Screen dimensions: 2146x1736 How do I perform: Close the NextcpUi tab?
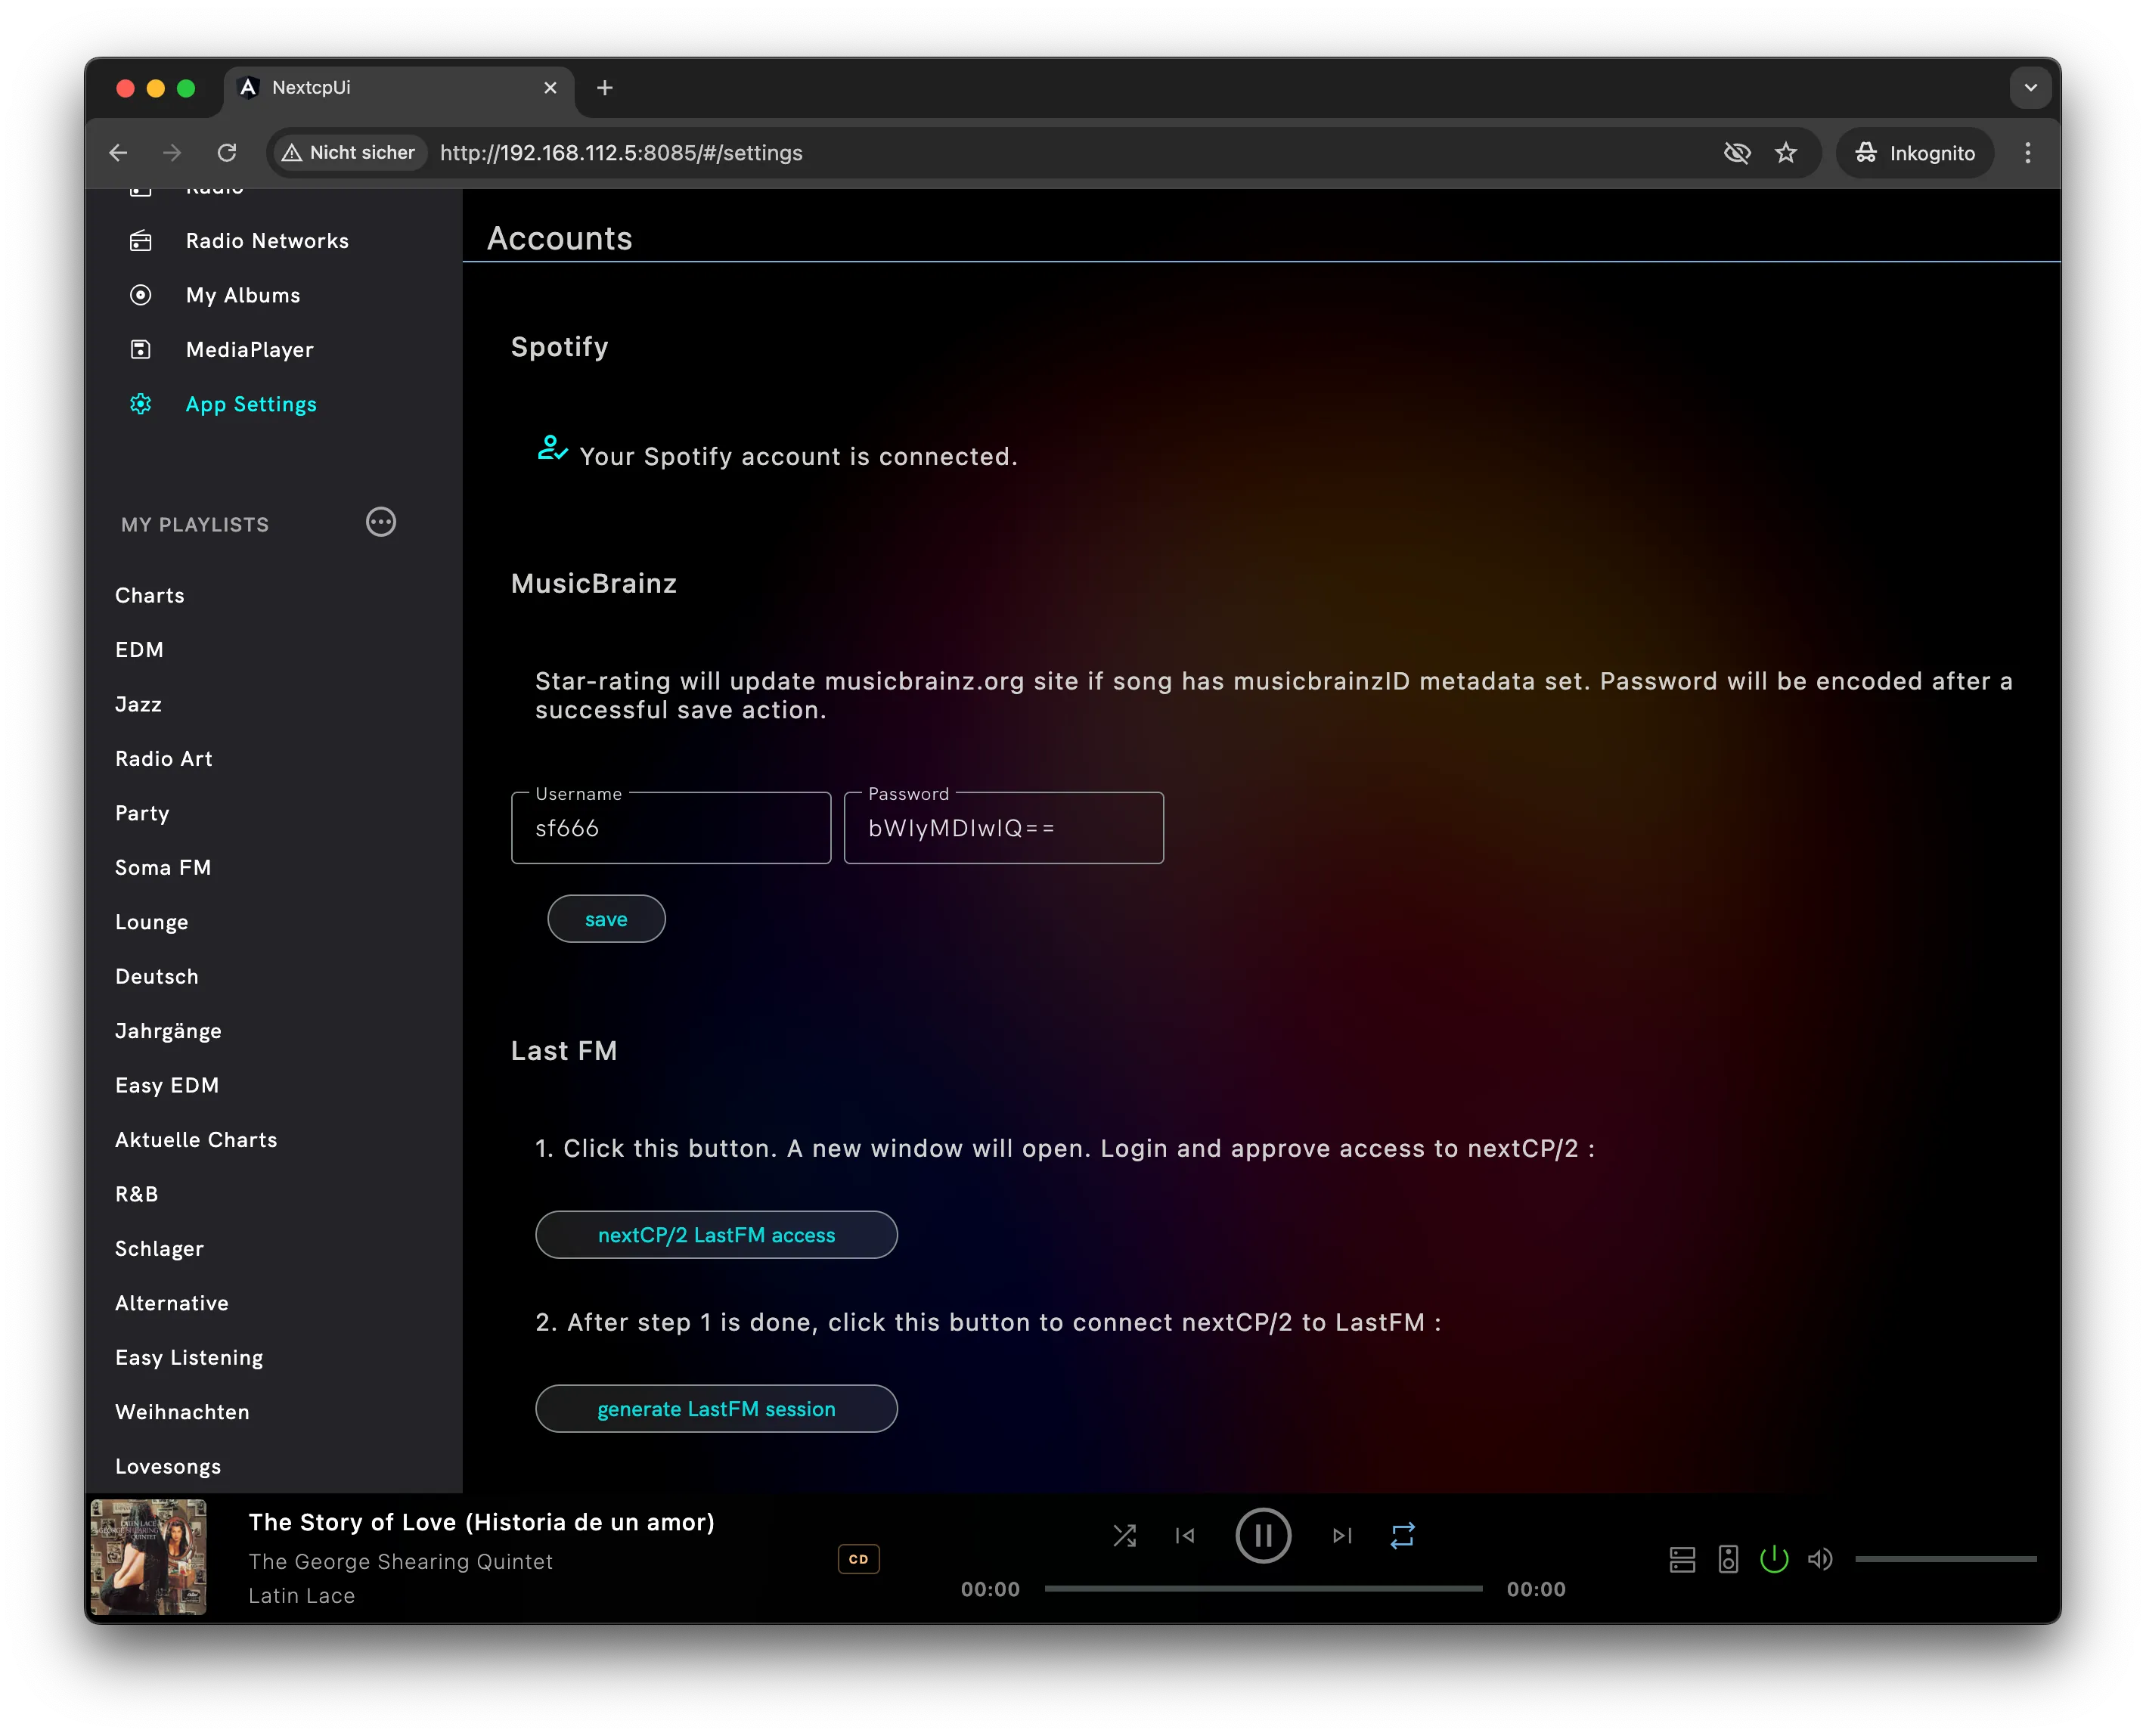[550, 88]
